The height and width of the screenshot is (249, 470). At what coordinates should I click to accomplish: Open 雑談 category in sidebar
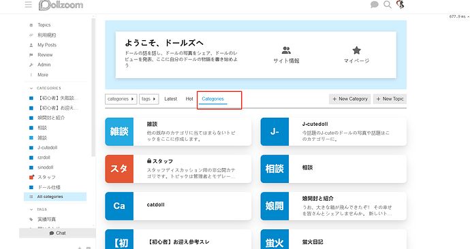(42, 137)
